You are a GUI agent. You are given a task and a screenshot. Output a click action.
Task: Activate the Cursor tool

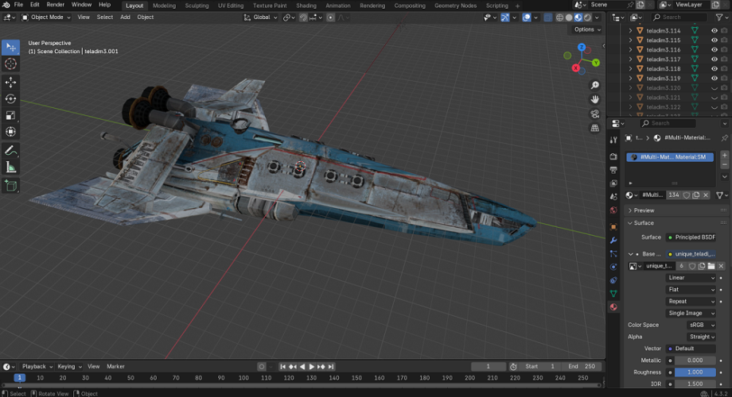11,64
